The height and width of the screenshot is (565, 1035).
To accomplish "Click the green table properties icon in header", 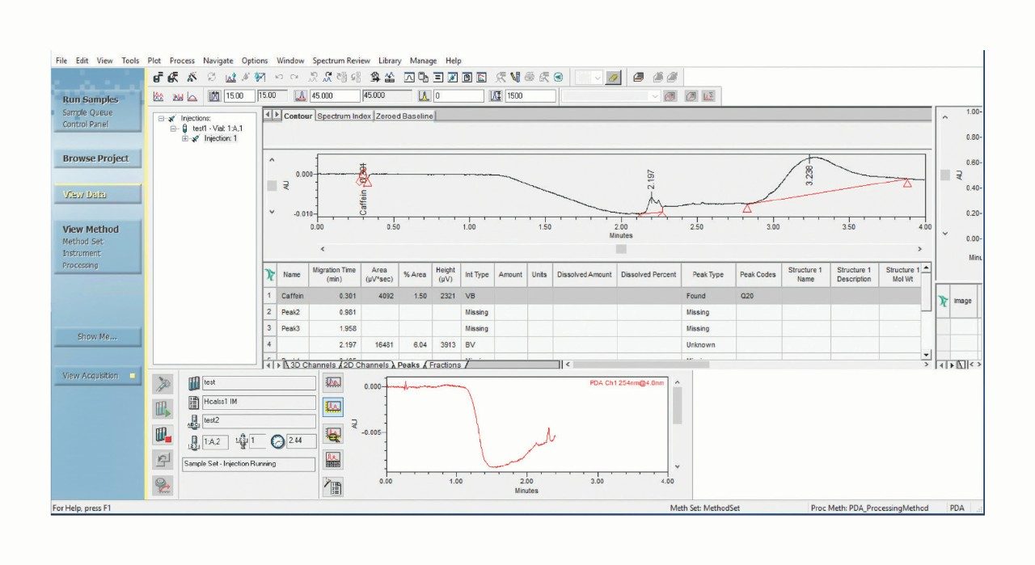I will pos(270,275).
